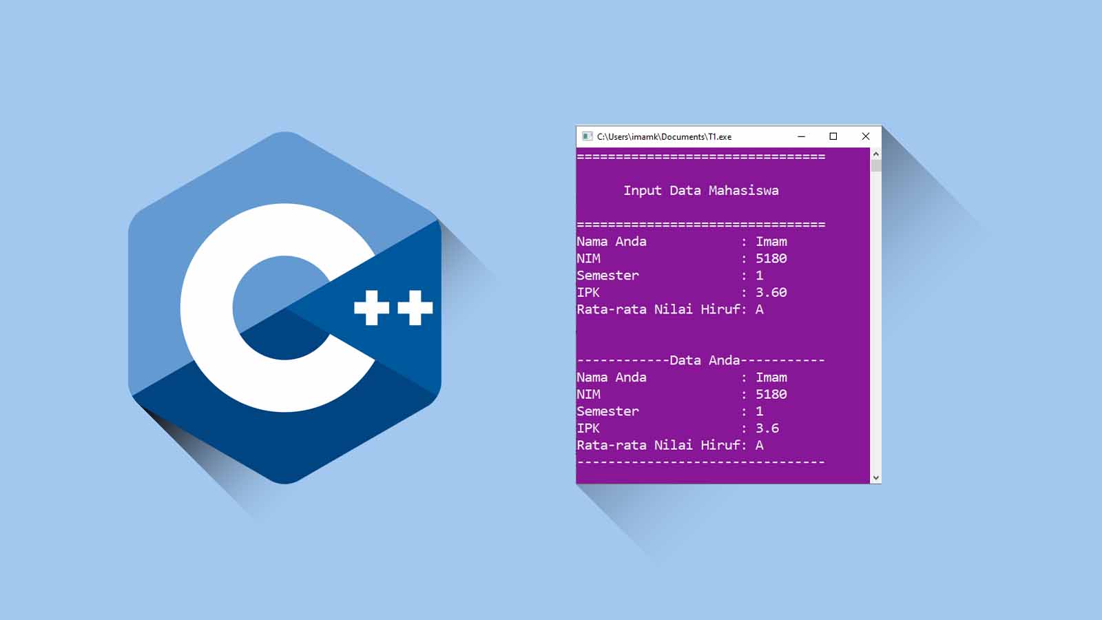Click the C++ logo graphic
The image size is (1102, 620).
(284, 307)
